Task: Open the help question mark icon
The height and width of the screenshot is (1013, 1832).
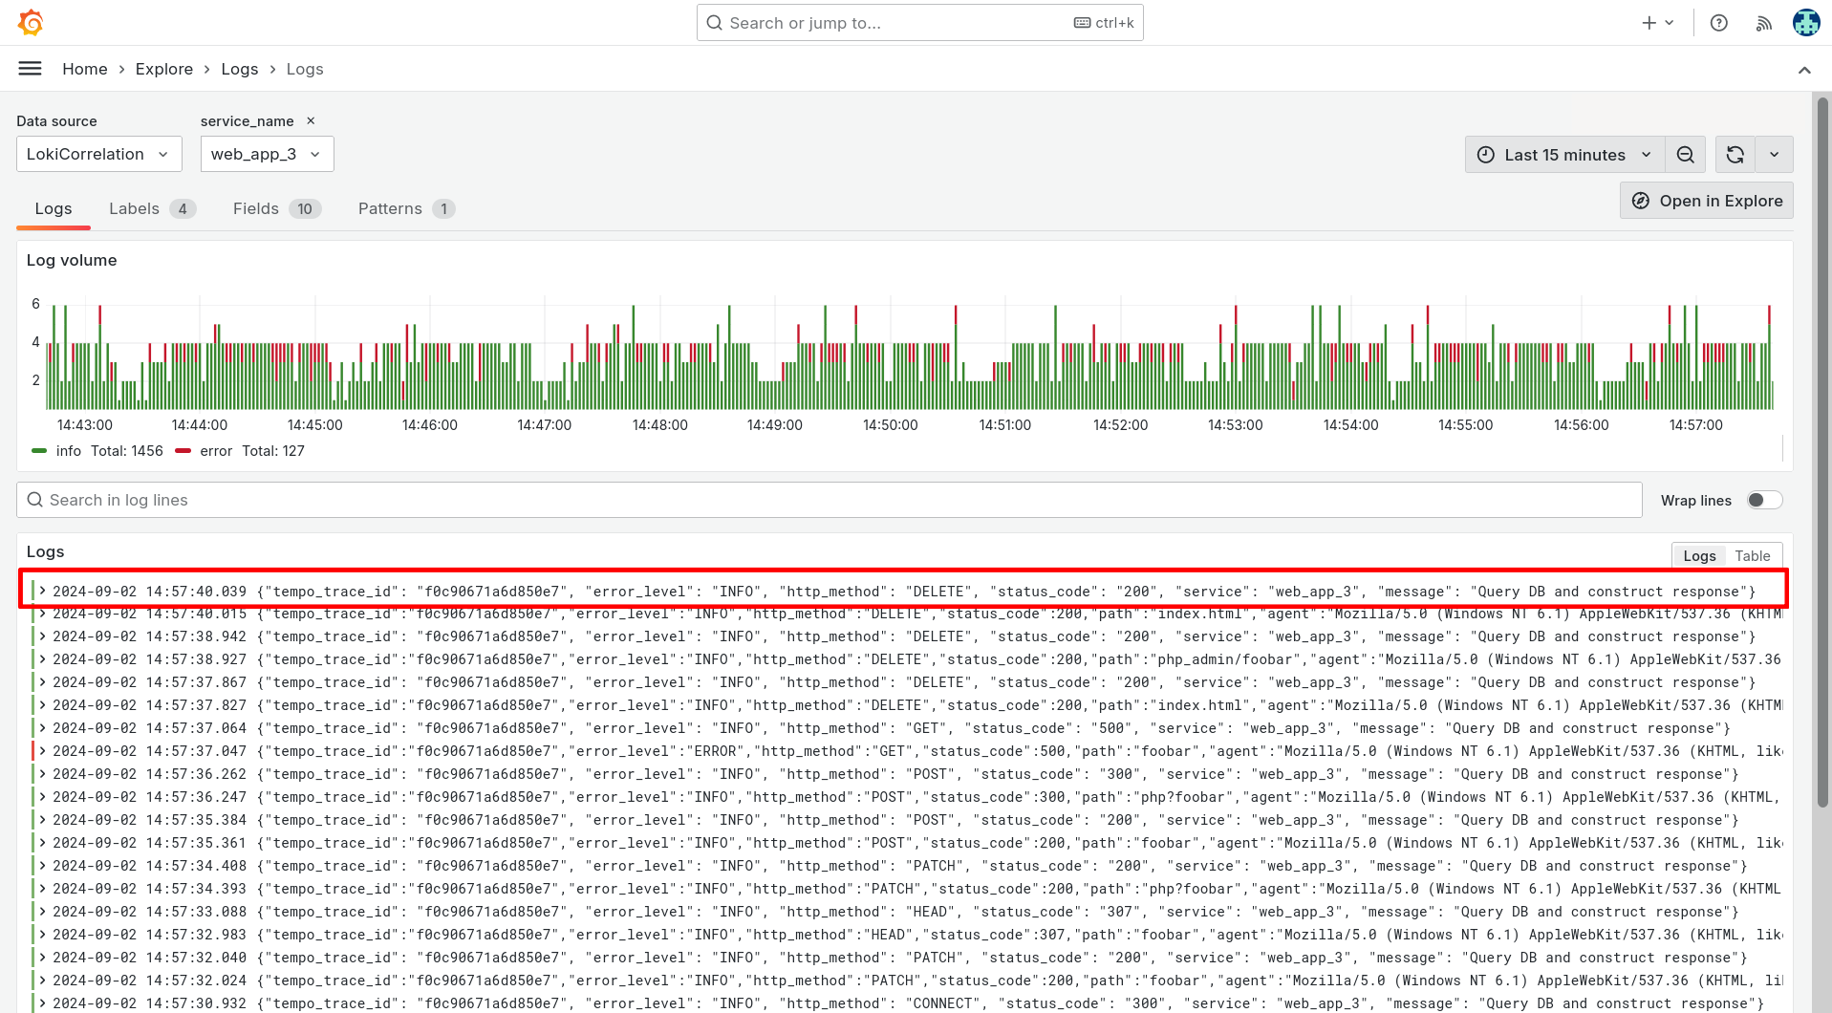Action: [x=1718, y=23]
